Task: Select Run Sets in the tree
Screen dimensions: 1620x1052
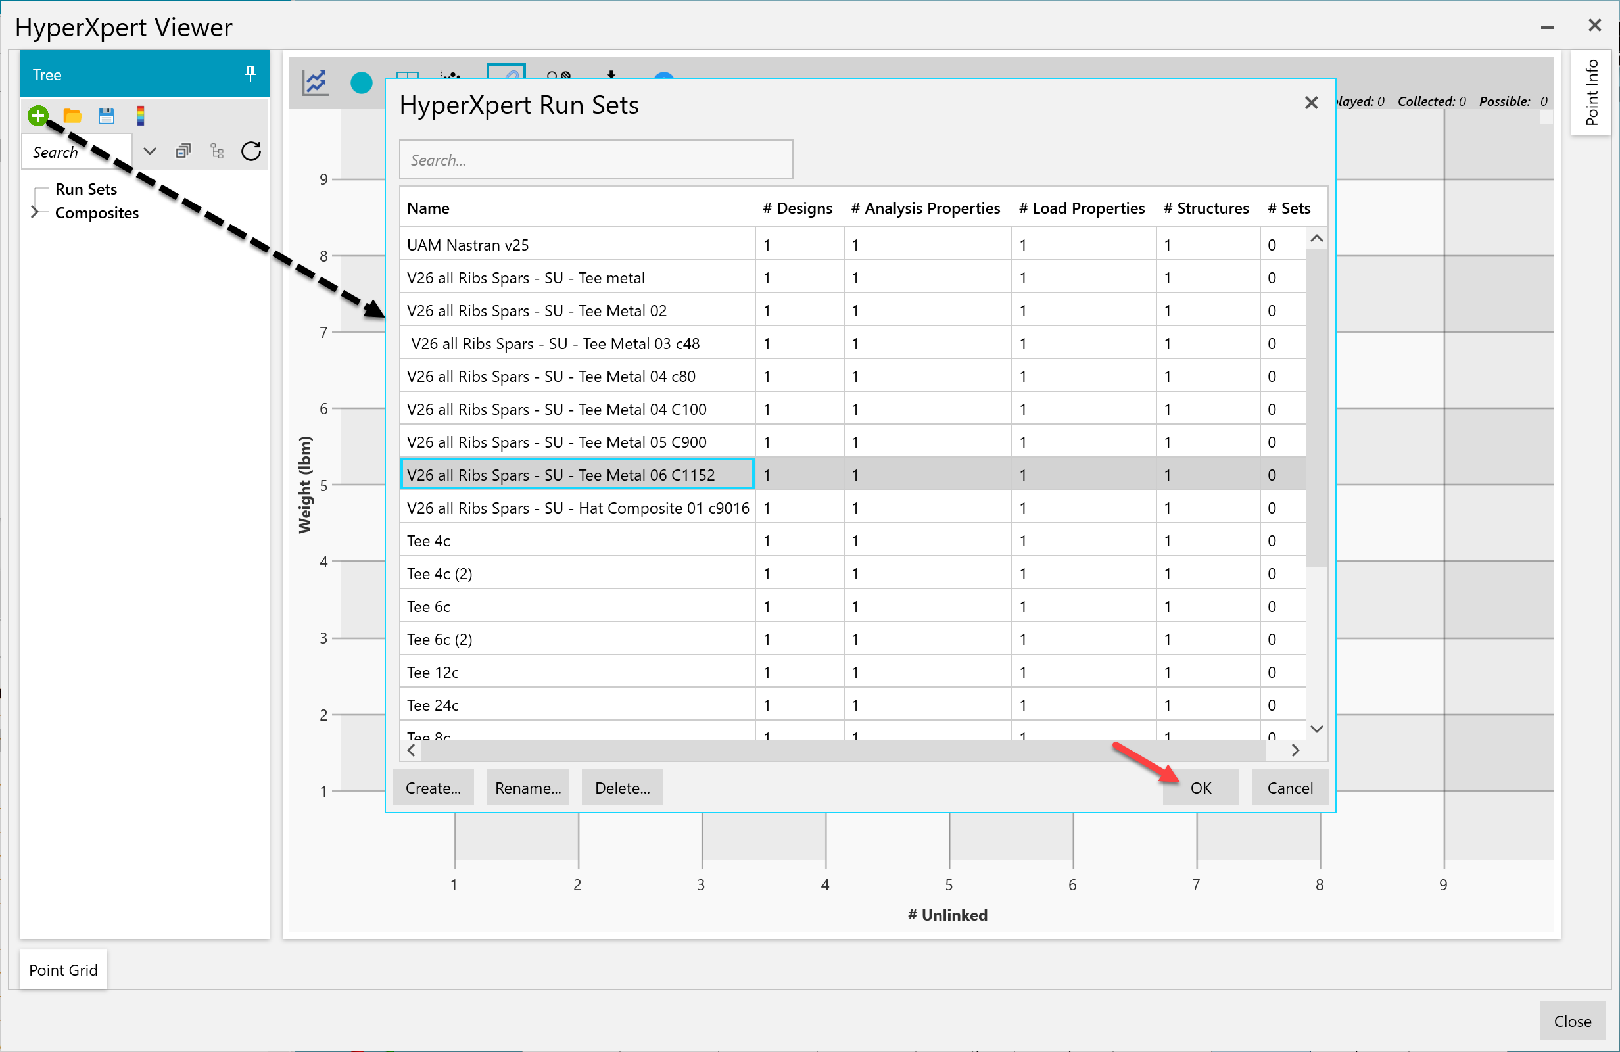Action: [85, 189]
